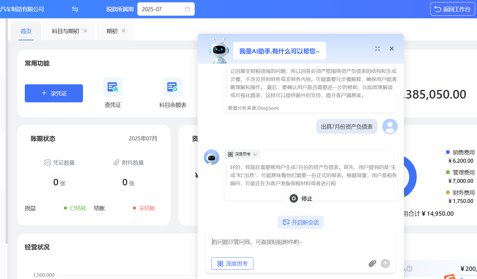Toggle the 销售费用 legend item
Screen dimensions: 477x279
click(461, 152)
